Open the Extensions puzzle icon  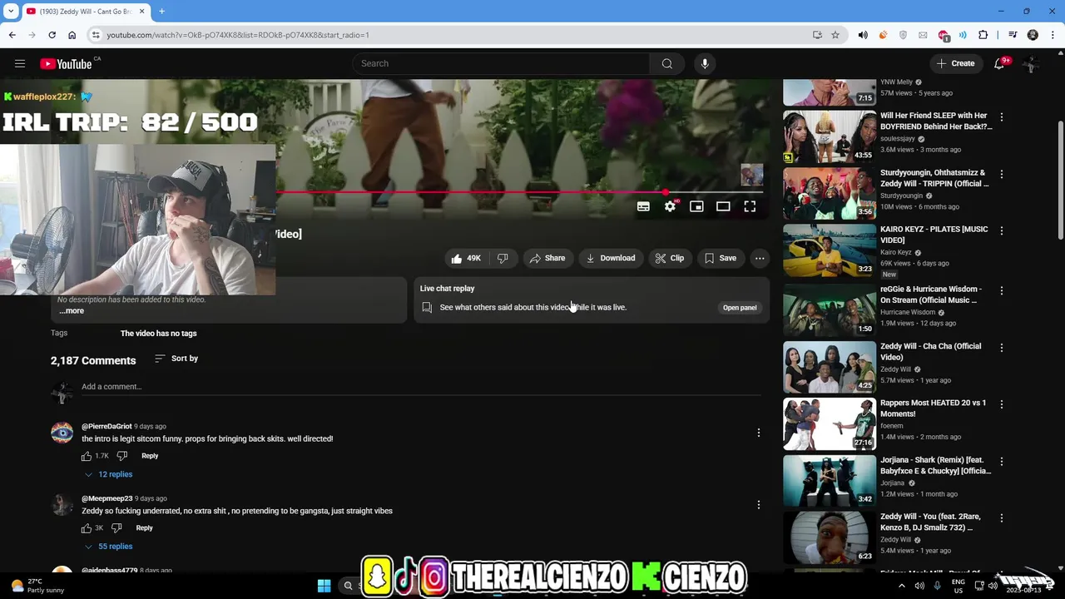(983, 35)
